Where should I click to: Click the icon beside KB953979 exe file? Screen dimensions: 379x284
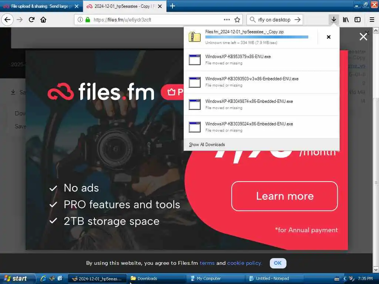195,60
